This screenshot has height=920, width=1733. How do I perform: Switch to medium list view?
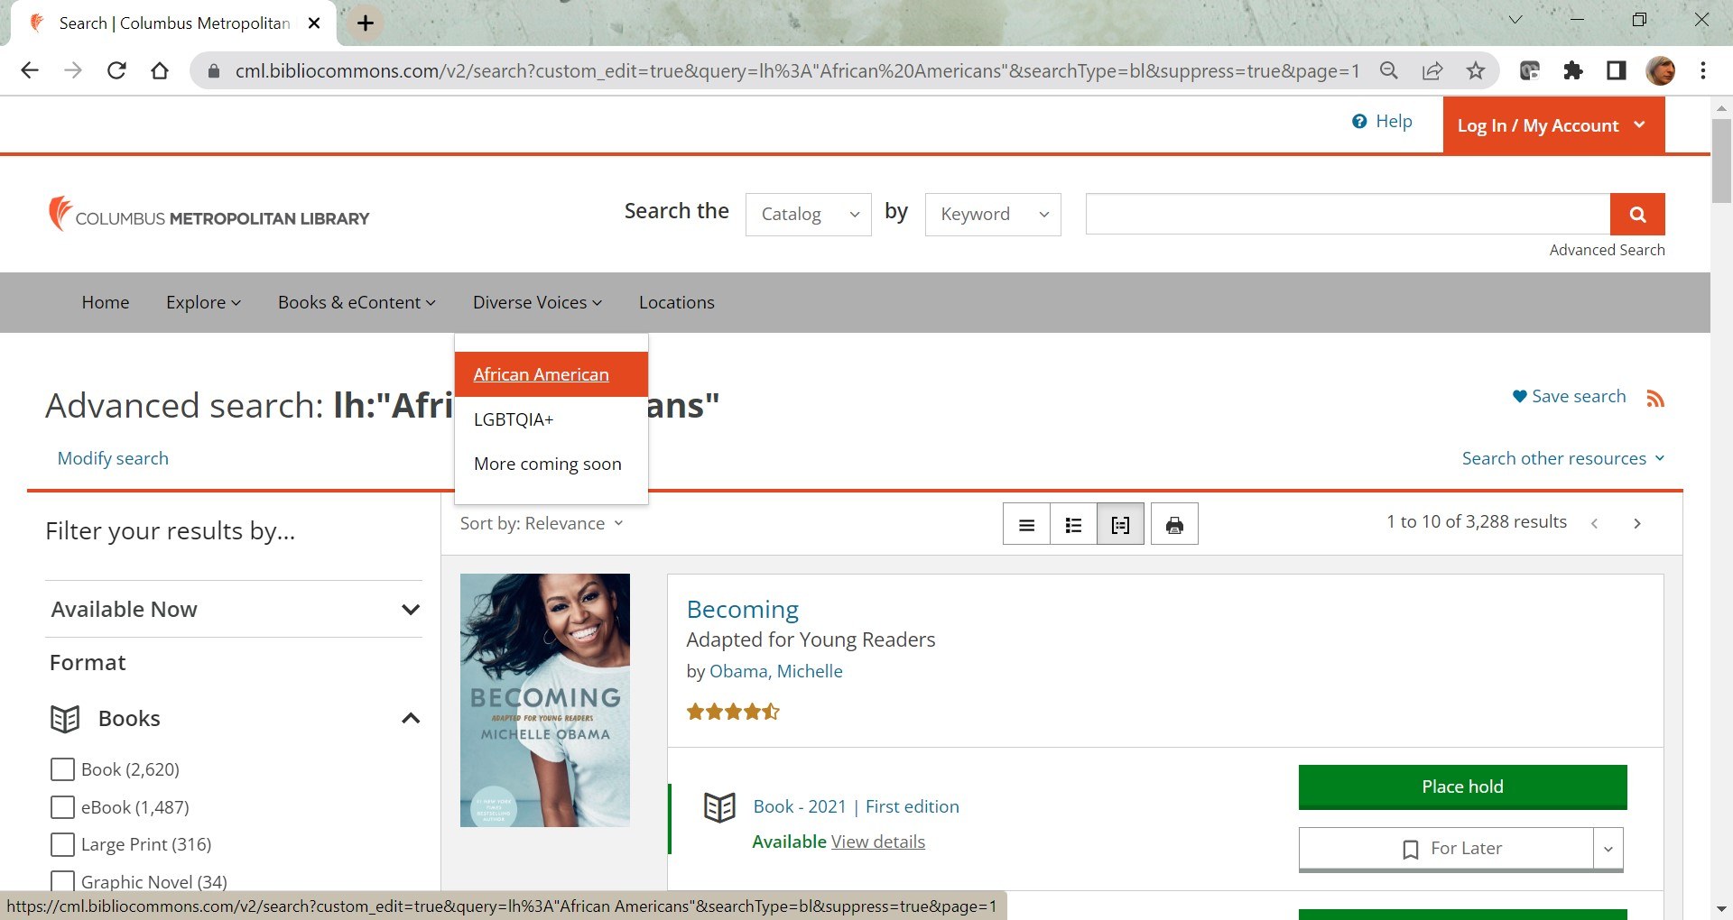pos(1073,524)
